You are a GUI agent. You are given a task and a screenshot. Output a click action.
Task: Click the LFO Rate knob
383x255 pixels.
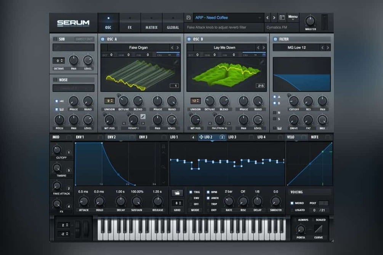coord(229,201)
